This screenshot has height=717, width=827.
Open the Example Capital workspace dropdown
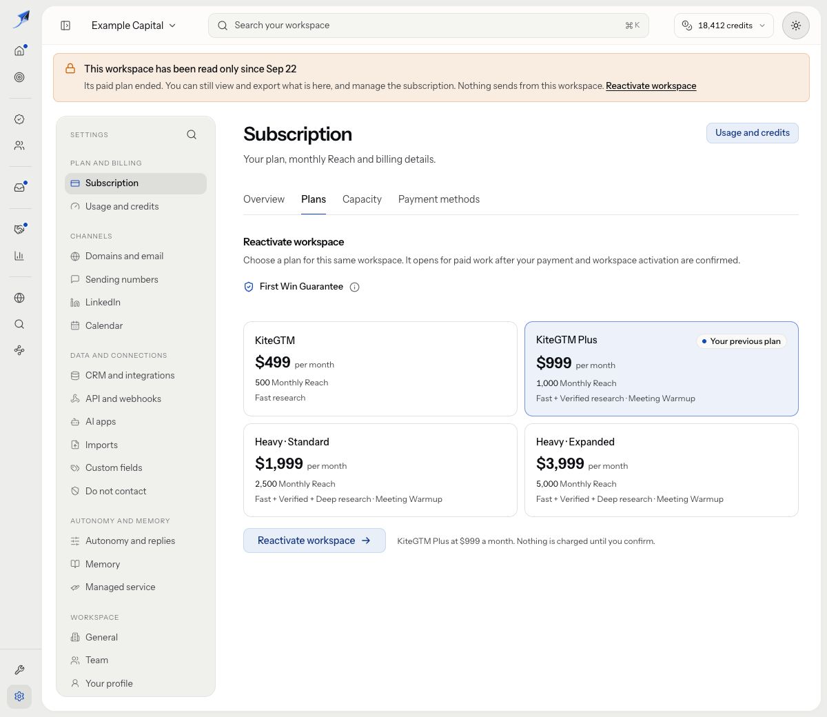point(134,26)
